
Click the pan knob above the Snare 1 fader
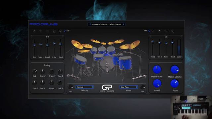(x=41, y=31)
